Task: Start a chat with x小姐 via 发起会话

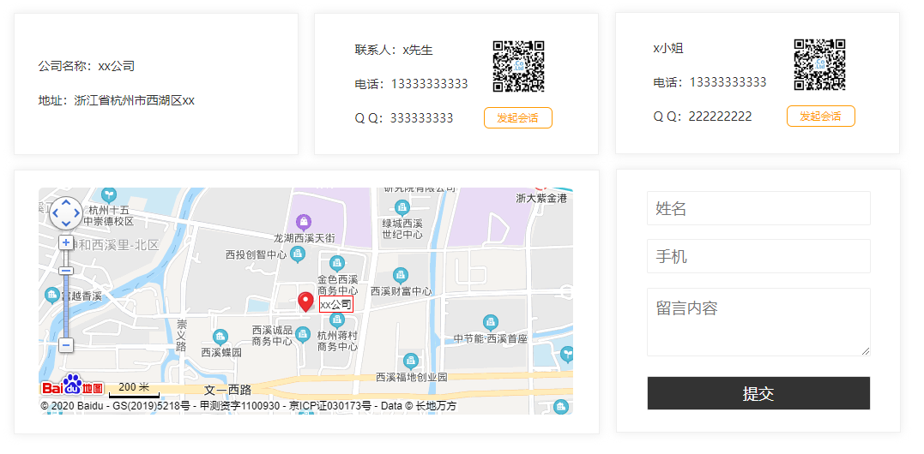Action: 820,116
